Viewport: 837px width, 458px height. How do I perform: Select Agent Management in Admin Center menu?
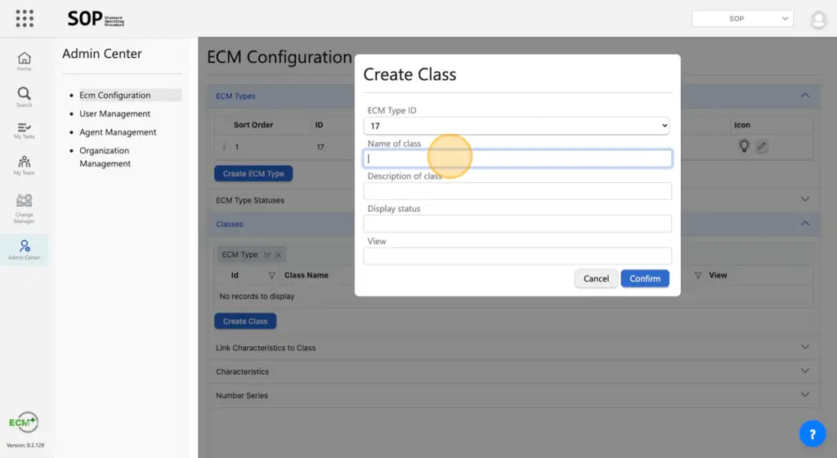click(118, 132)
